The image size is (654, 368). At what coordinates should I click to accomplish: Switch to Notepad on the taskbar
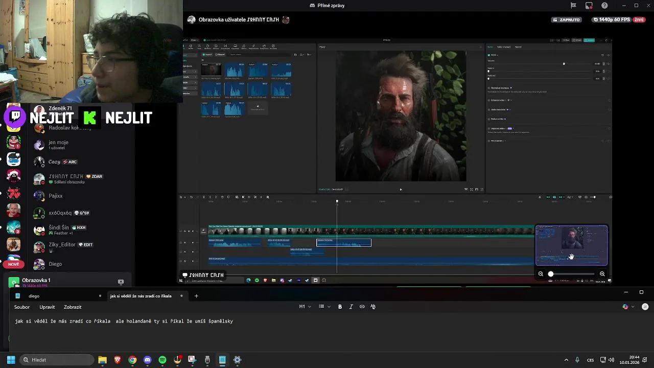tap(222, 360)
